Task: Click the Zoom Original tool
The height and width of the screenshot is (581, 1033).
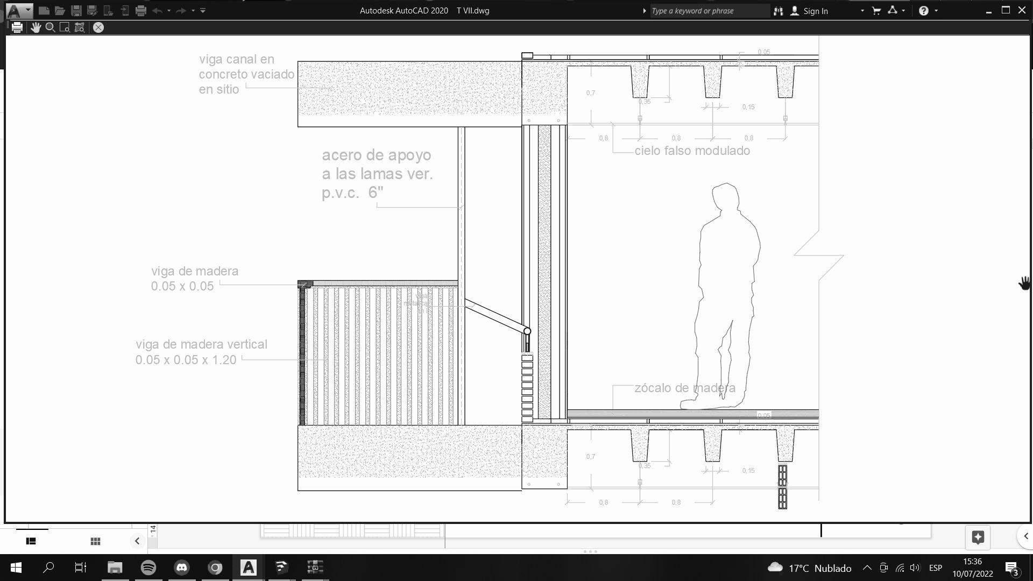Action: coord(80,27)
